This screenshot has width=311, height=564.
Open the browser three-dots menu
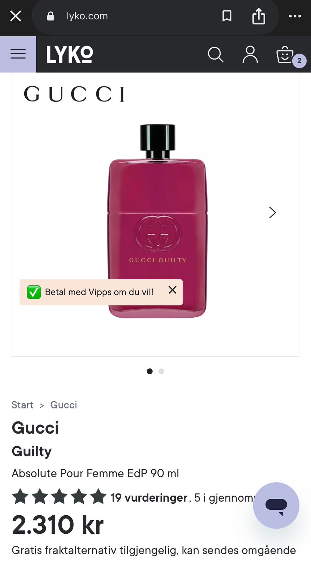295,16
